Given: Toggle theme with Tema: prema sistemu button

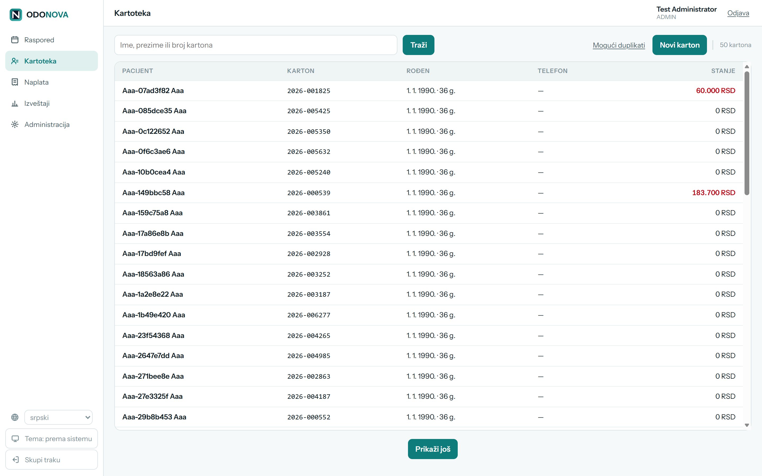Looking at the screenshot, I should click(x=52, y=438).
